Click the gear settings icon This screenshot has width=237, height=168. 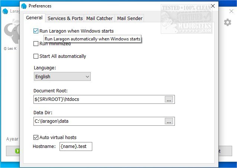coord(227,23)
